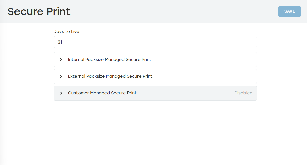Focus the Days to Live input field
The height and width of the screenshot is (165, 307).
pyautogui.click(x=155, y=42)
